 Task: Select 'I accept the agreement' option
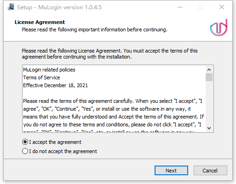pos(52,142)
